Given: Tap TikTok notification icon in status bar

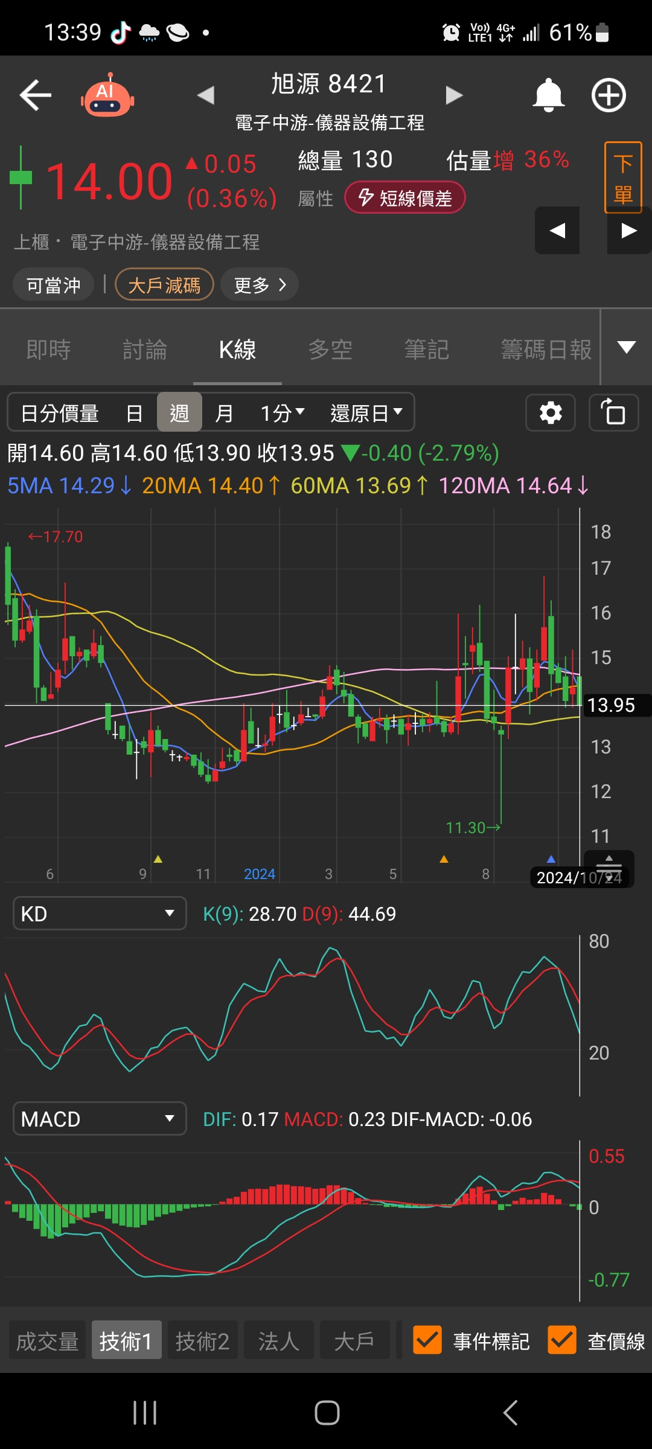Looking at the screenshot, I should (x=120, y=33).
